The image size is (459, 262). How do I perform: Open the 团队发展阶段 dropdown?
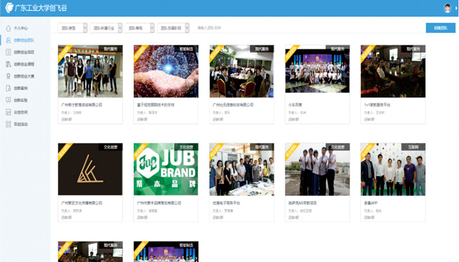point(173,28)
